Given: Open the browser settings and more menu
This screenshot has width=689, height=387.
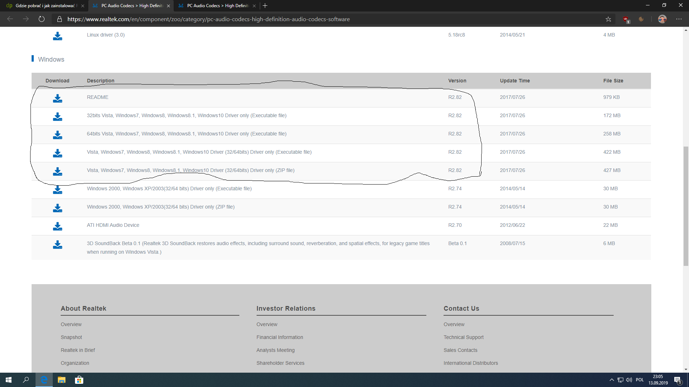Looking at the screenshot, I should point(679,19).
